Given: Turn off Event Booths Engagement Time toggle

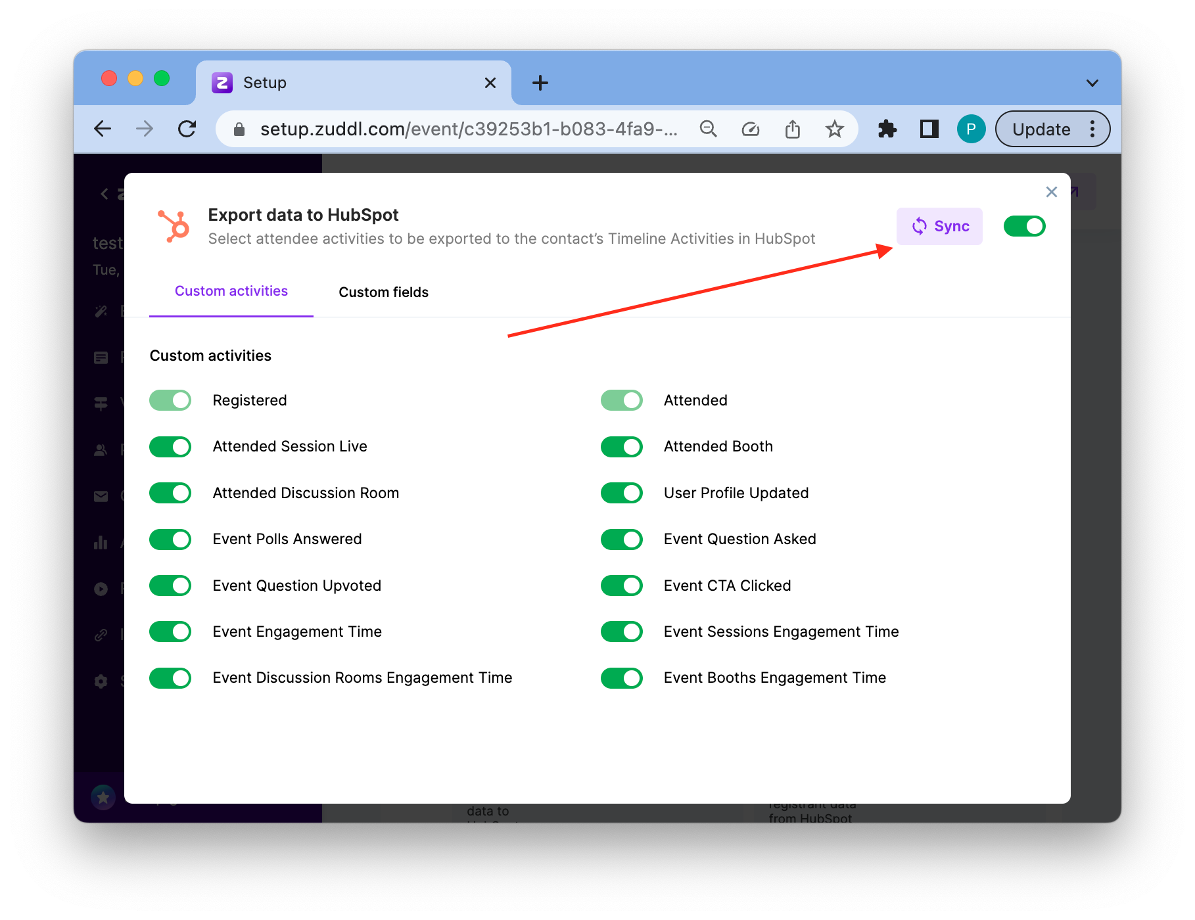Looking at the screenshot, I should click(622, 678).
